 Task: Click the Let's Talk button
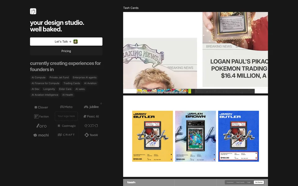pos(66,42)
